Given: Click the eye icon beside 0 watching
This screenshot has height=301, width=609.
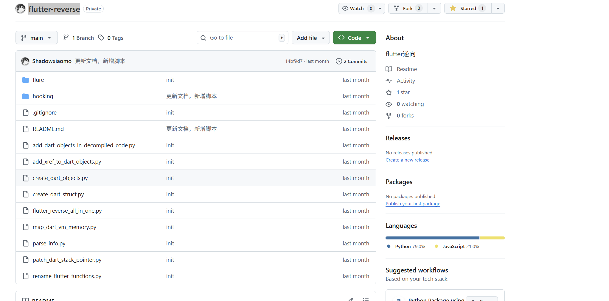Looking at the screenshot, I should tap(389, 104).
